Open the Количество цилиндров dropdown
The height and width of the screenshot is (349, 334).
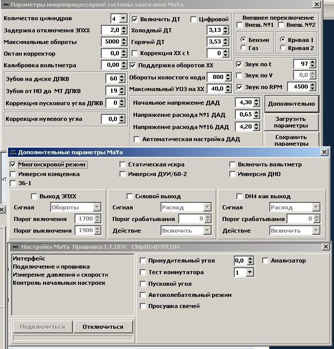(122, 18)
